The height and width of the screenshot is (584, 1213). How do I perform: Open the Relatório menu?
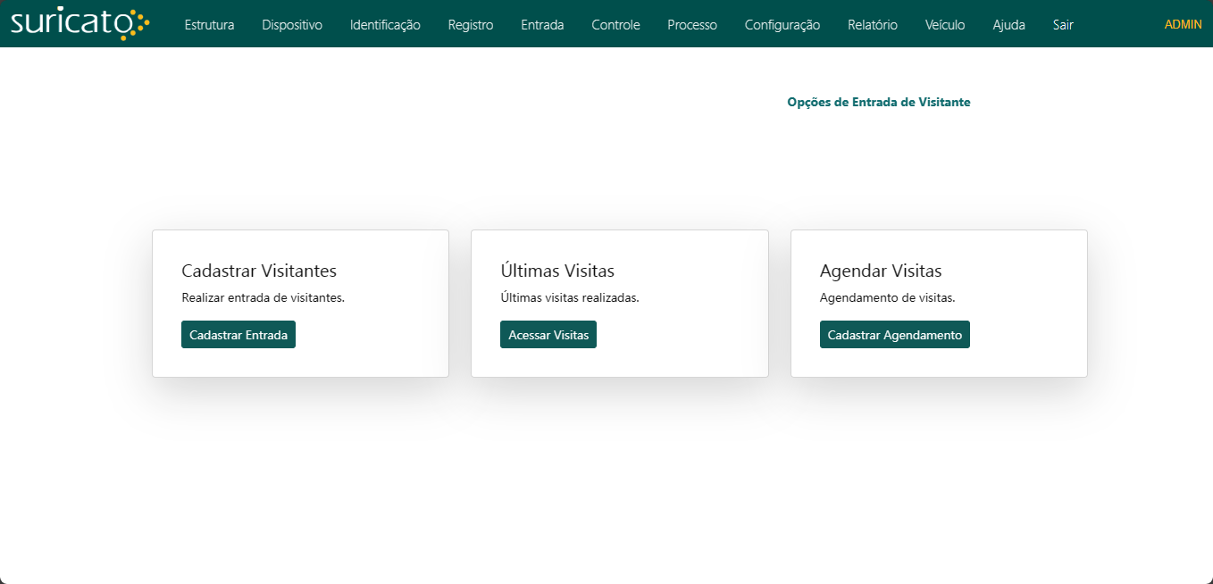tap(873, 25)
